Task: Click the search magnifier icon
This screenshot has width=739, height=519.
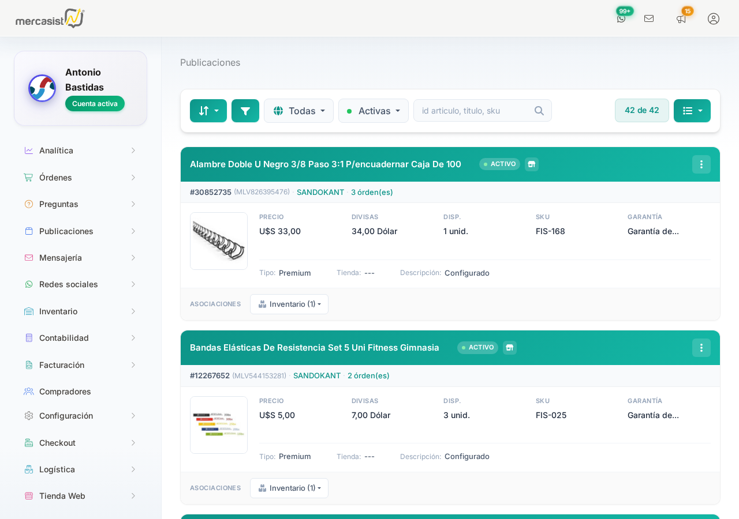Action: pyautogui.click(x=539, y=111)
